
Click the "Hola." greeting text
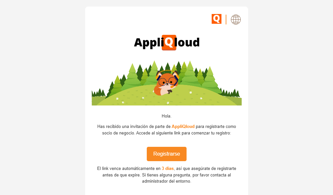(166, 116)
